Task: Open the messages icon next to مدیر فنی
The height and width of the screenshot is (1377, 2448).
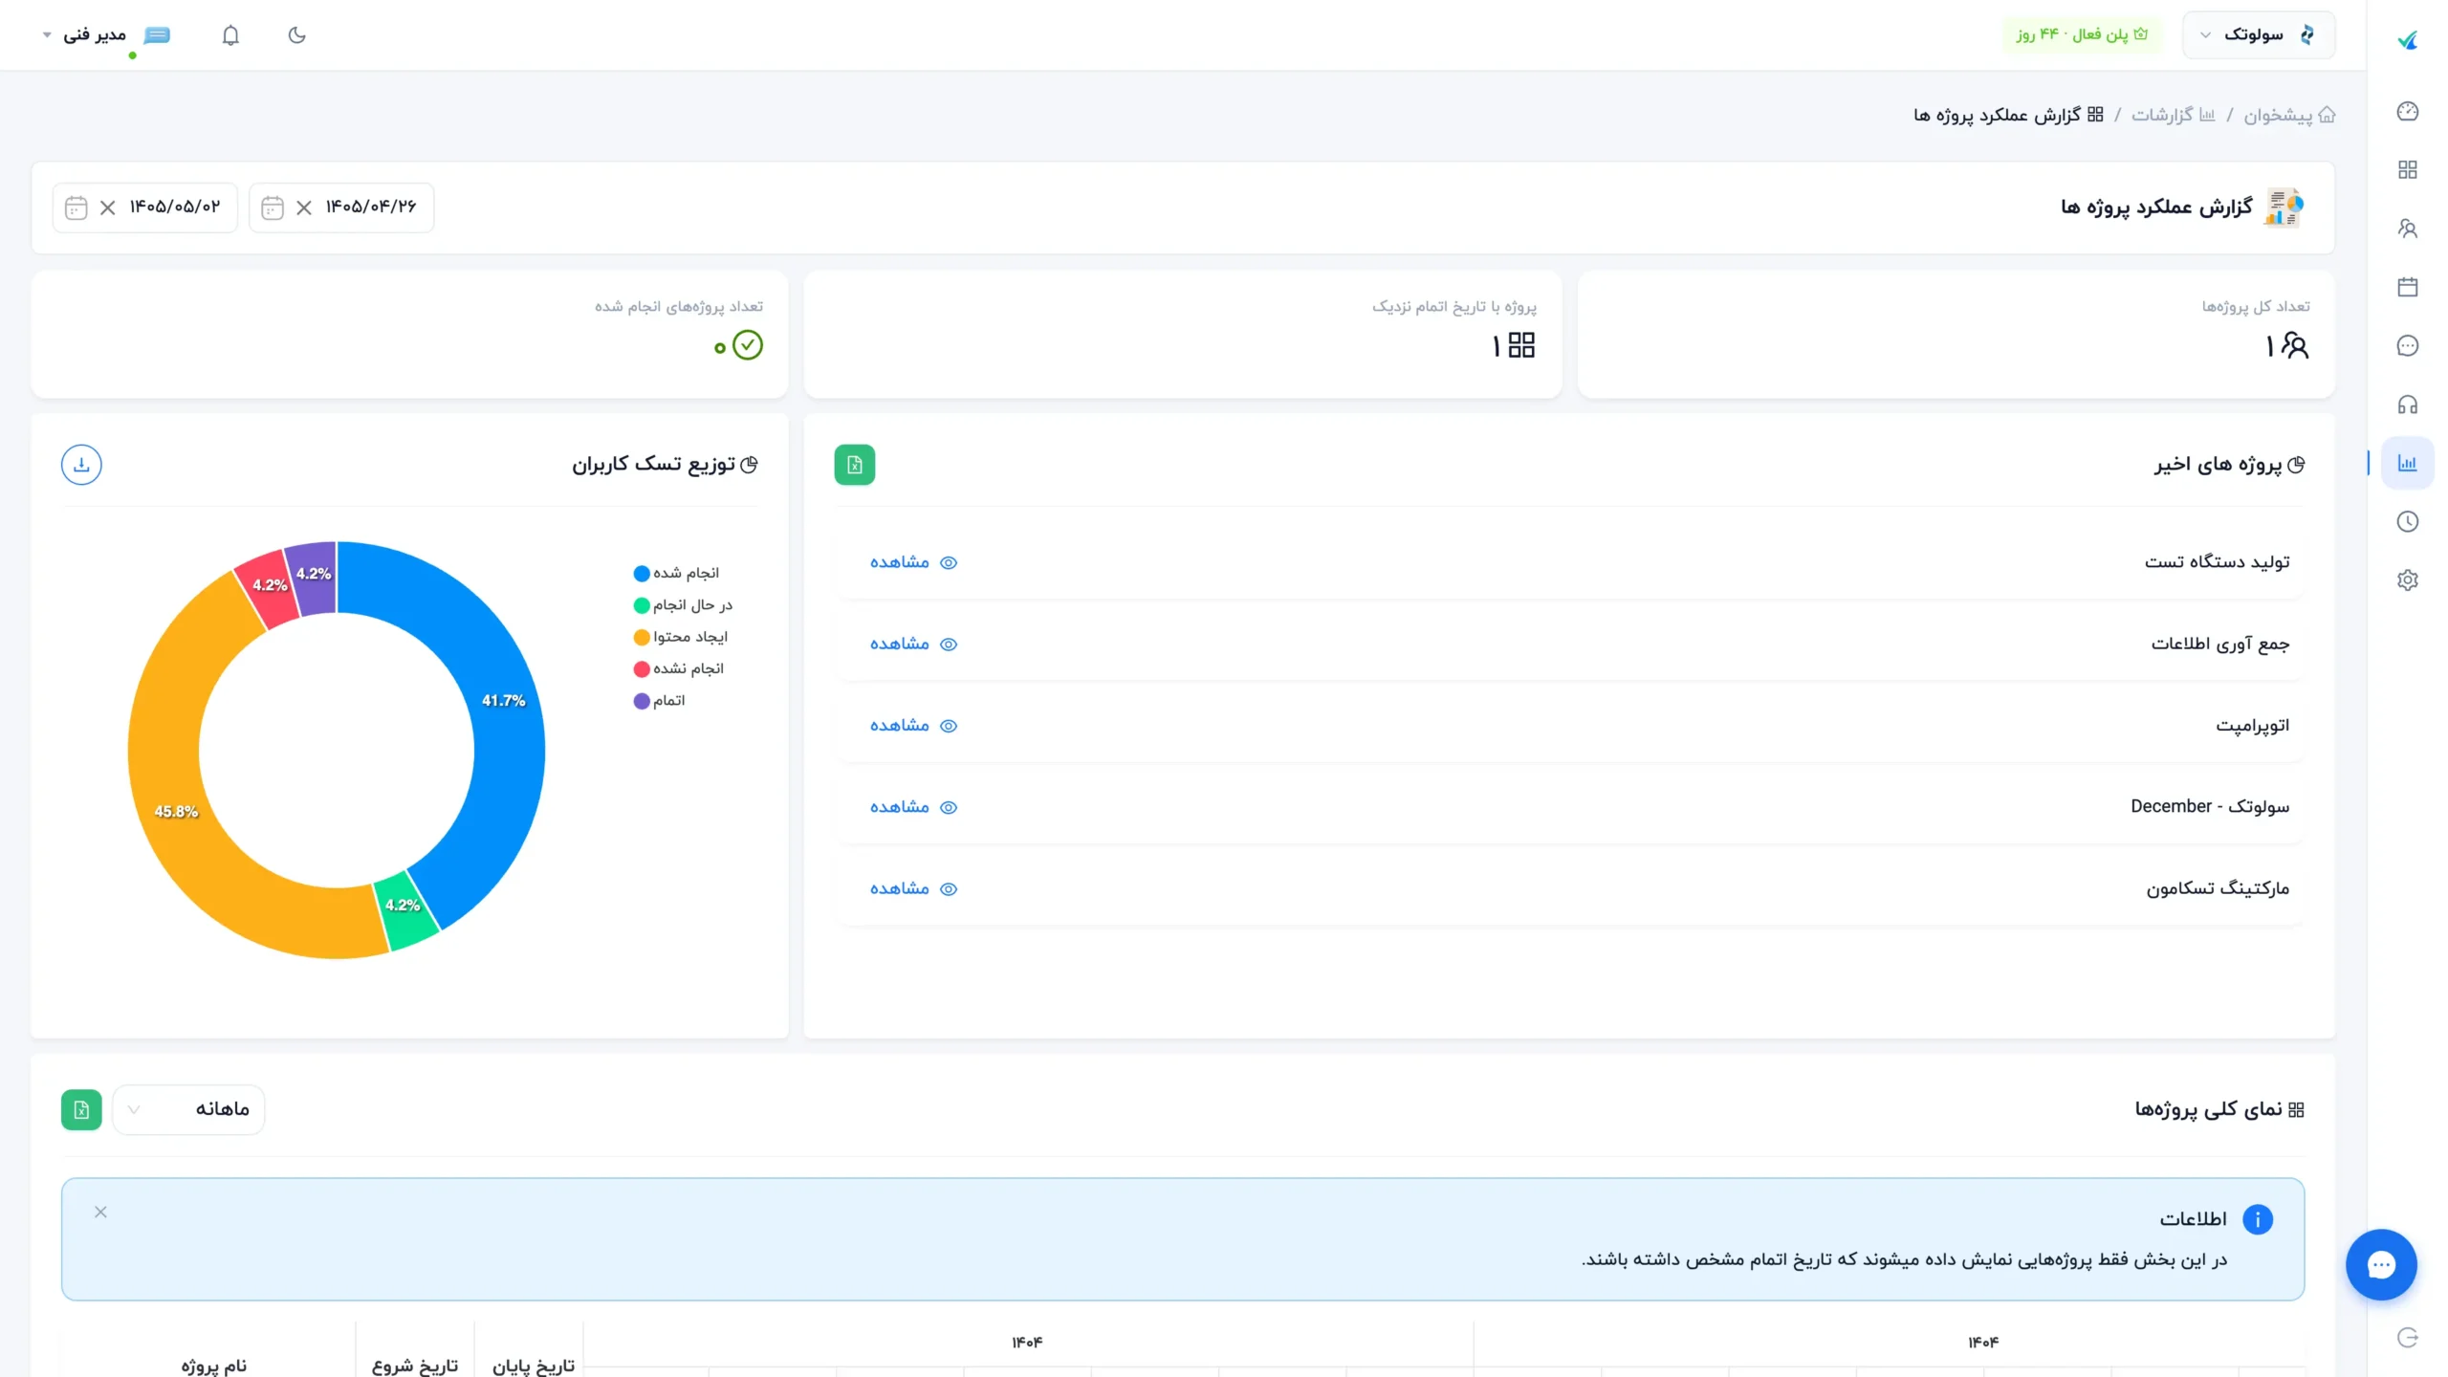Action: [157, 35]
